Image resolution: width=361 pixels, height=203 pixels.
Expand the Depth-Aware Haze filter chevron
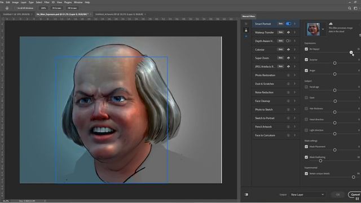tap(294, 41)
